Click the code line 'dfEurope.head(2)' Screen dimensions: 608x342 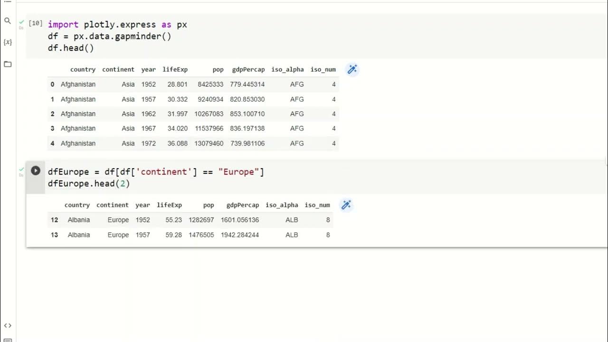coord(89,183)
